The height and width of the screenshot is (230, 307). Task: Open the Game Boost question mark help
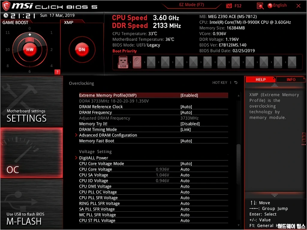coord(57,72)
